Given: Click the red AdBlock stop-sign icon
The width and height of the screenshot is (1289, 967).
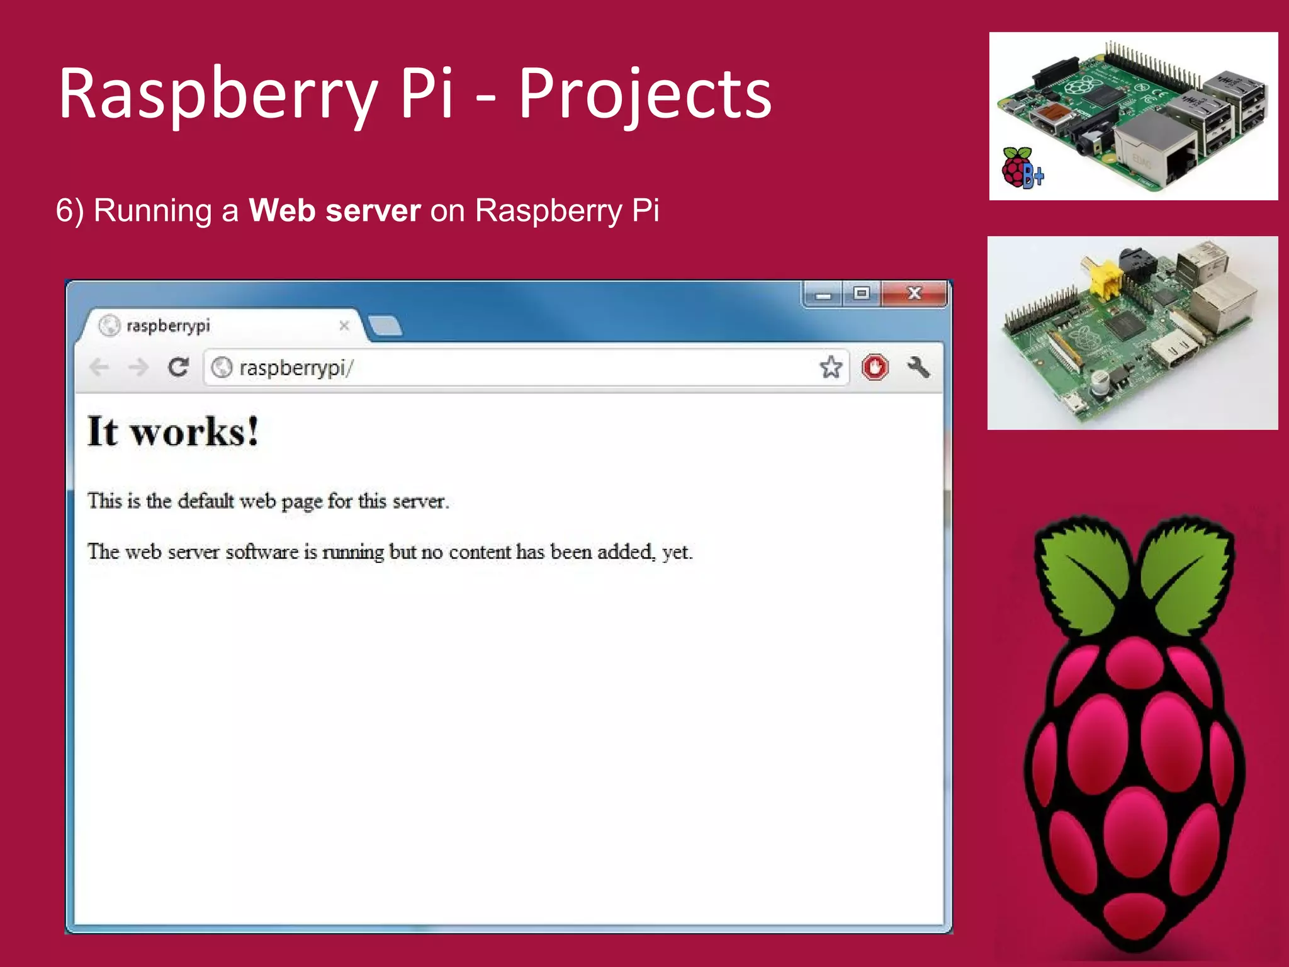Looking at the screenshot, I should click(x=875, y=367).
